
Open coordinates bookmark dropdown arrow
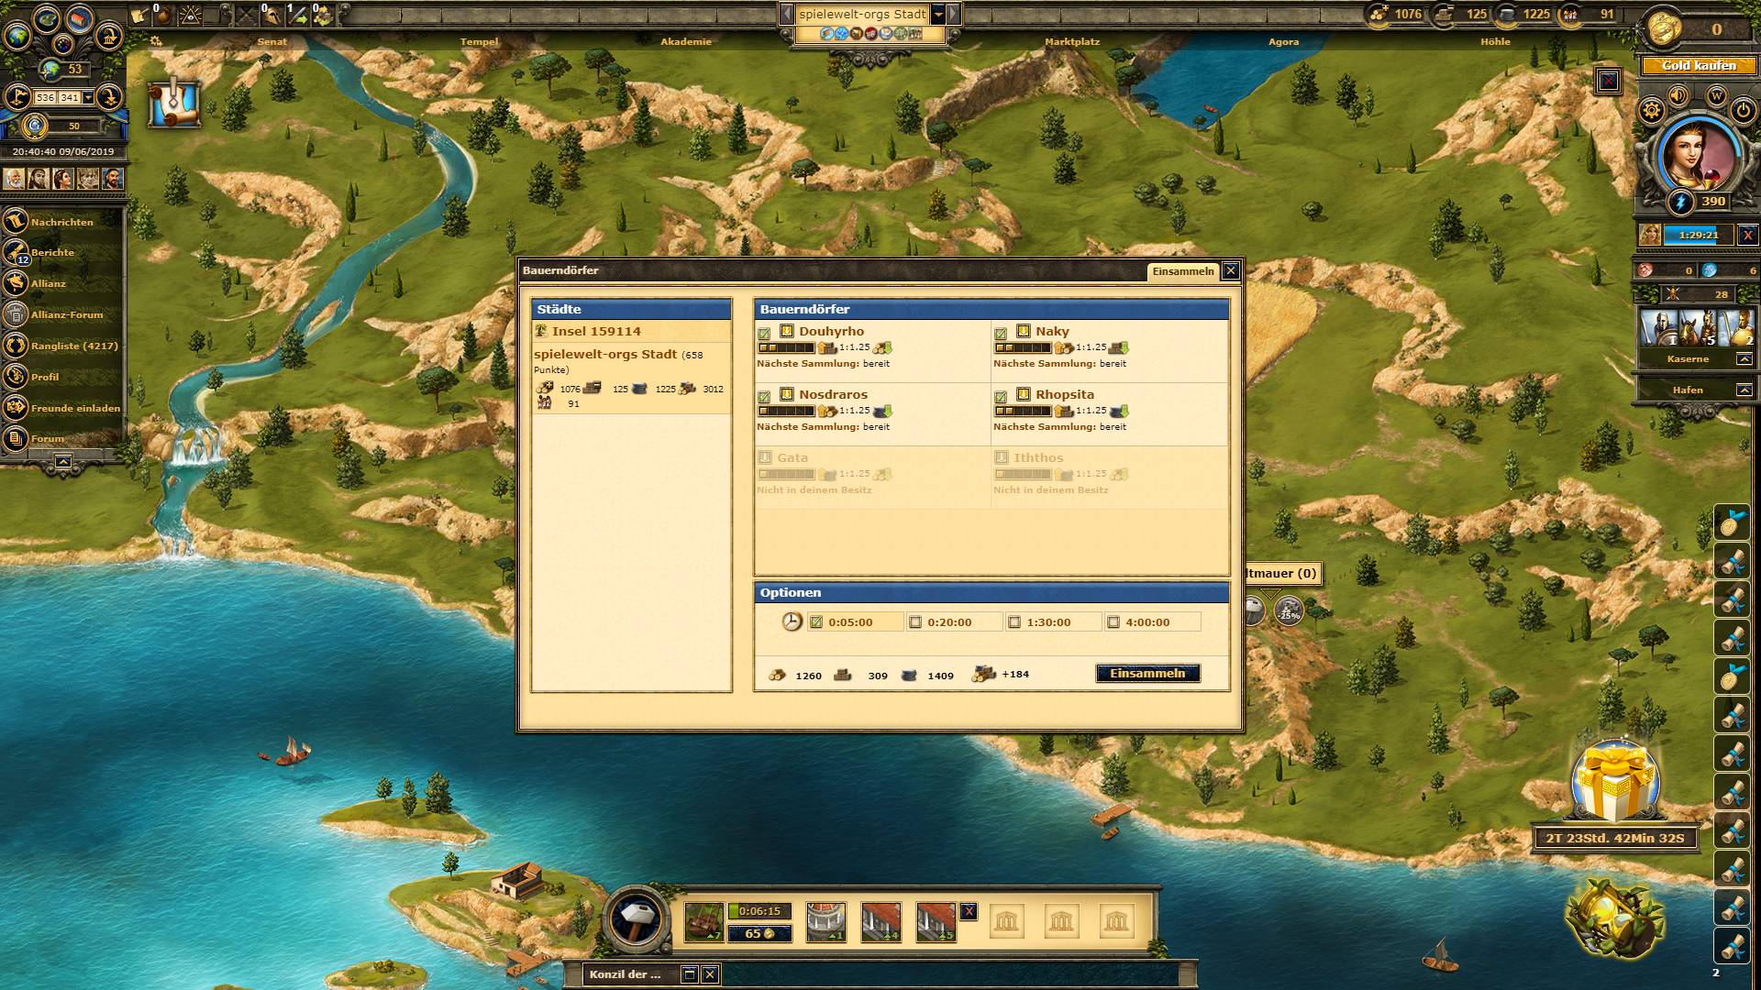pyautogui.click(x=88, y=97)
